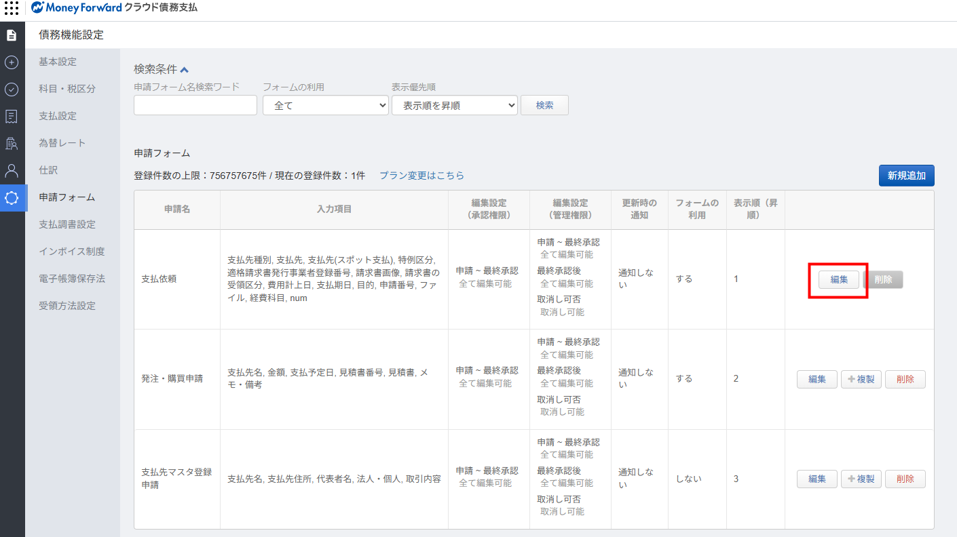Click the 新規追加 button
957x537 pixels.
pos(906,175)
